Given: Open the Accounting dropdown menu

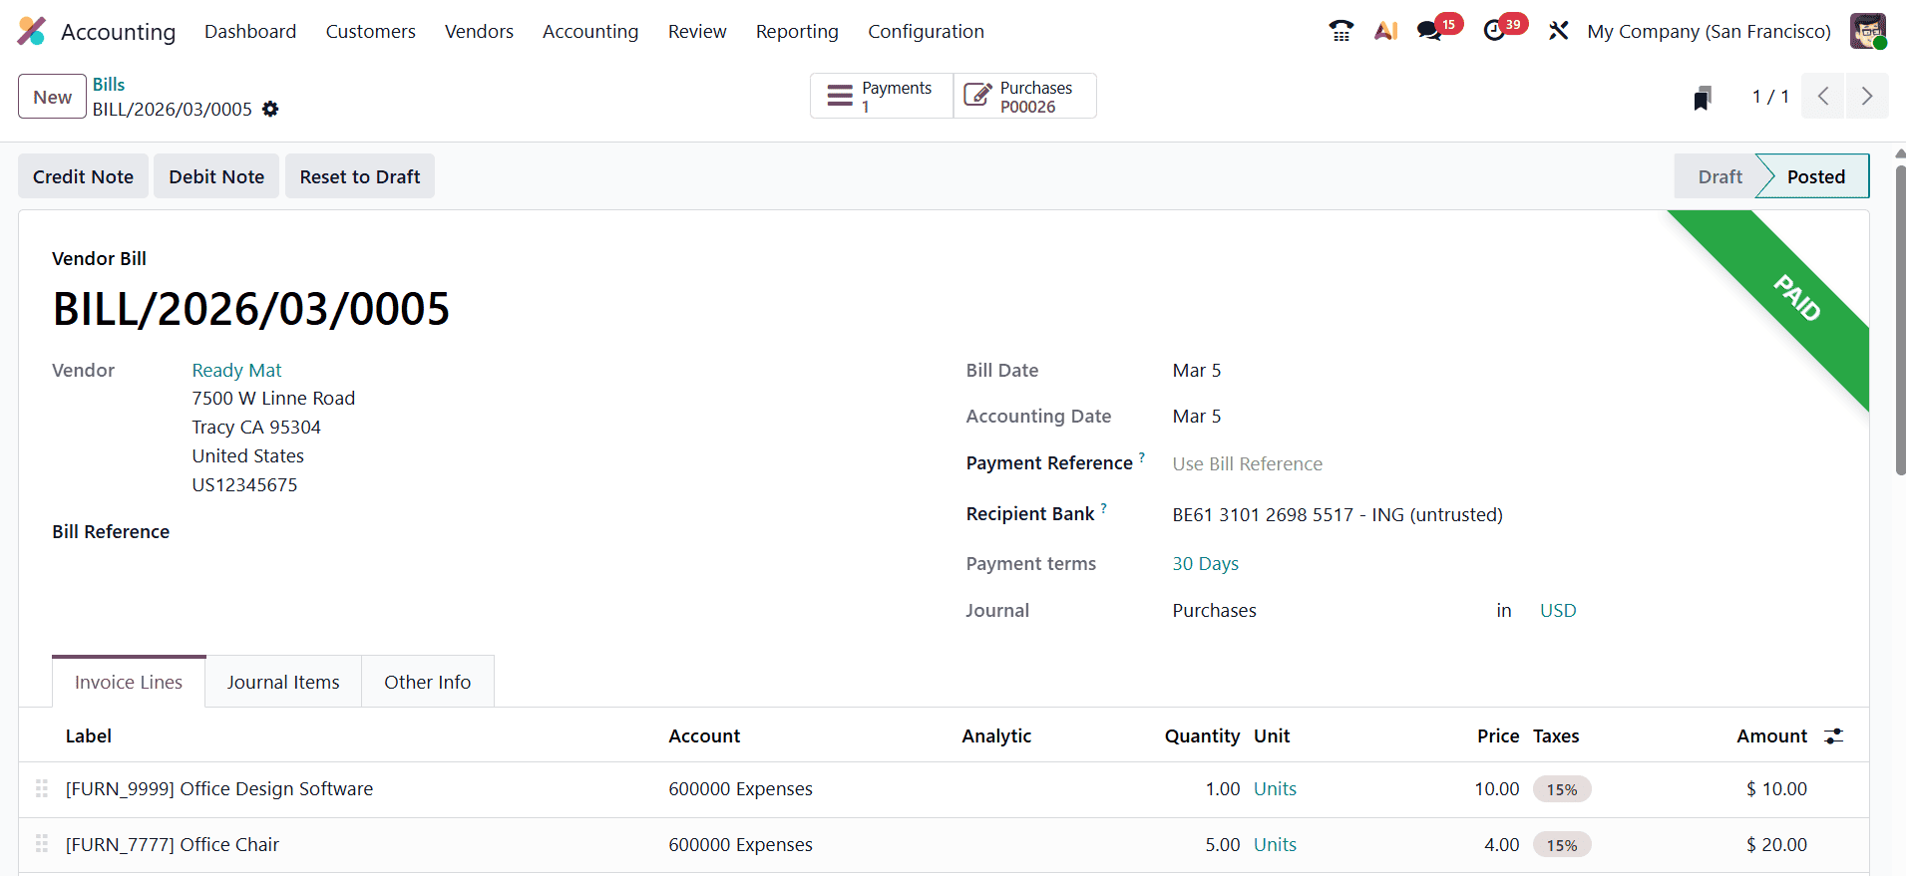Looking at the screenshot, I should tap(590, 31).
